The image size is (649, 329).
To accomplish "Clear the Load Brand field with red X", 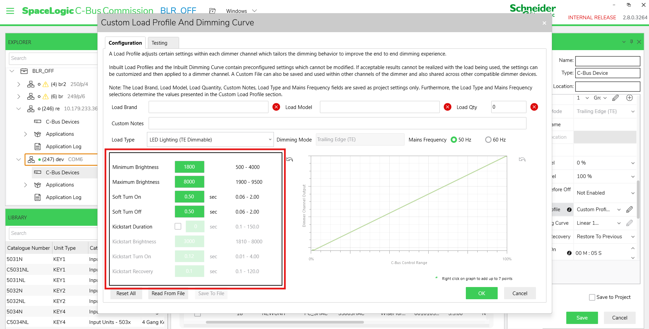I will click(276, 107).
